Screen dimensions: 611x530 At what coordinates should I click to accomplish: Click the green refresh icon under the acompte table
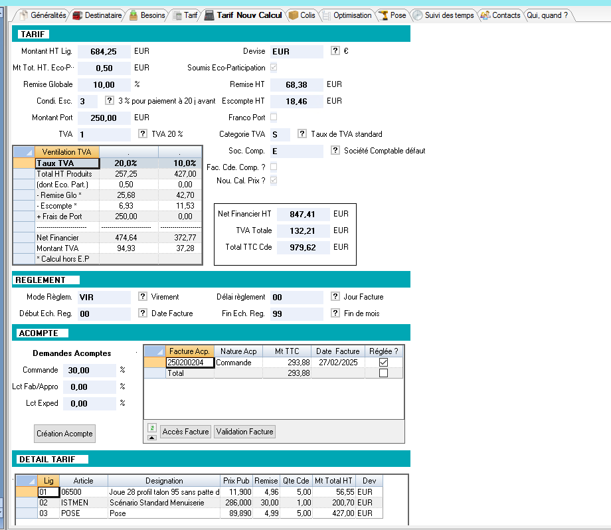151,429
